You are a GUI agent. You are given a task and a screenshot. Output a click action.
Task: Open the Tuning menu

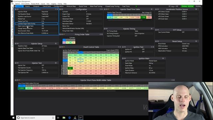[60, 4]
